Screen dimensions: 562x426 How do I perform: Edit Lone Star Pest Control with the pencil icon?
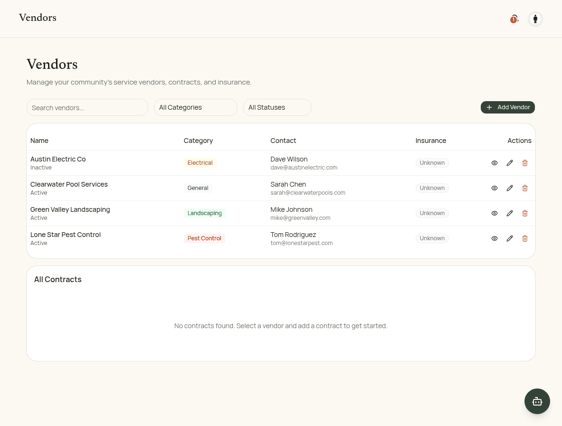(510, 238)
